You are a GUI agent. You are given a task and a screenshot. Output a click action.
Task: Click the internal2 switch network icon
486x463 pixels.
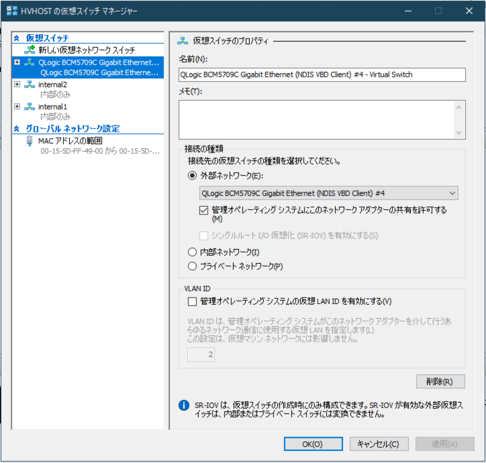pyautogui.click(x=30, y=84)
